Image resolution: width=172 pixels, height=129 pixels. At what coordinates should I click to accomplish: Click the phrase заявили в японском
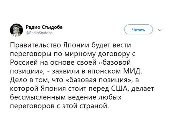tap(87, 71)
